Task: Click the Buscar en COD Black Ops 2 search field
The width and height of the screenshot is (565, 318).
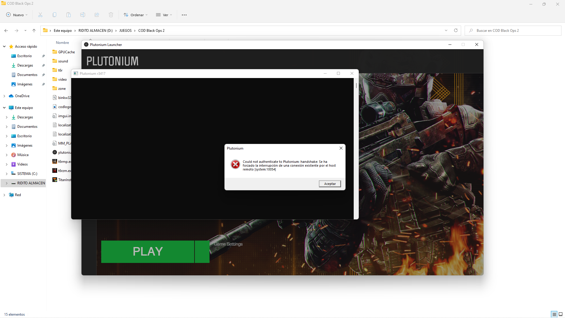Action: coord(513,31)
